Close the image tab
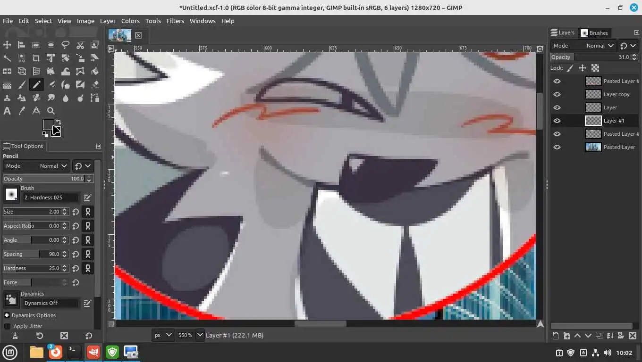Image resolution: width=642 pixels, height=362 pixels. [138, 35]
